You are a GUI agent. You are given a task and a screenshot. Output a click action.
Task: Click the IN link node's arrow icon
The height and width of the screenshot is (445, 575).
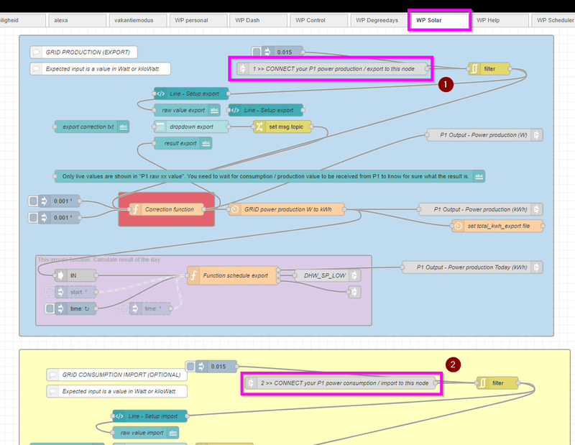click(x=60, y=275)
